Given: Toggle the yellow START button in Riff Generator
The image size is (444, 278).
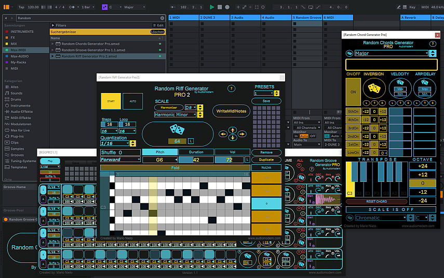Looking at the screenshot, I should (x=111, y=101).
